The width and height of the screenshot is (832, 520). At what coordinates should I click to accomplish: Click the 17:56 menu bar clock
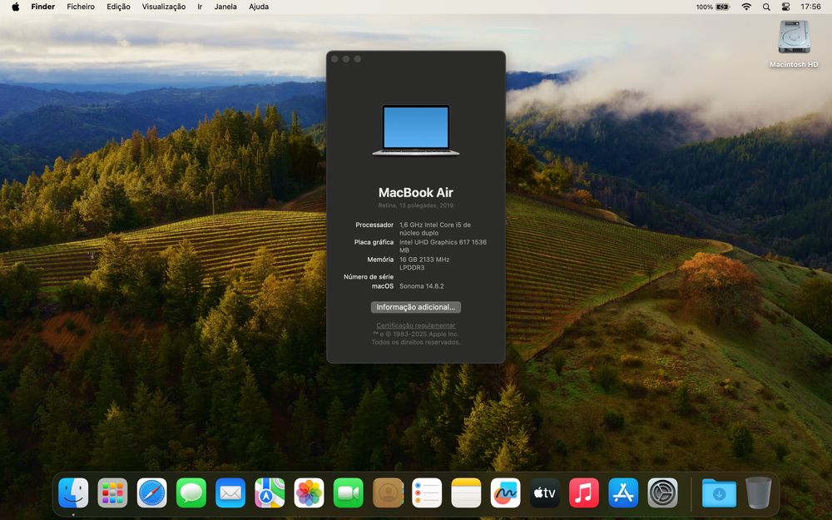click(810, 7)
